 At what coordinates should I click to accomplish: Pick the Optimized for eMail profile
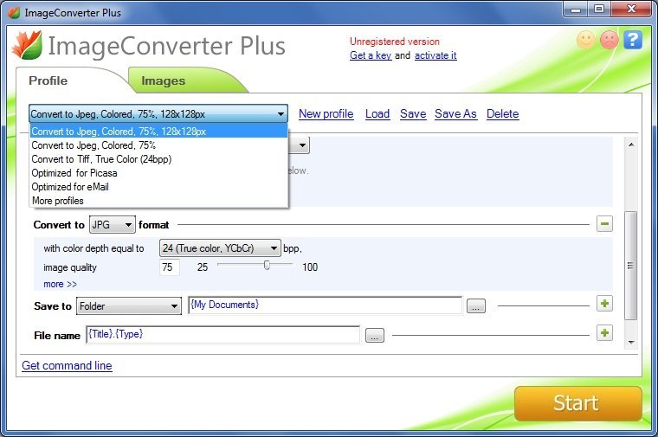pos(158,187)
